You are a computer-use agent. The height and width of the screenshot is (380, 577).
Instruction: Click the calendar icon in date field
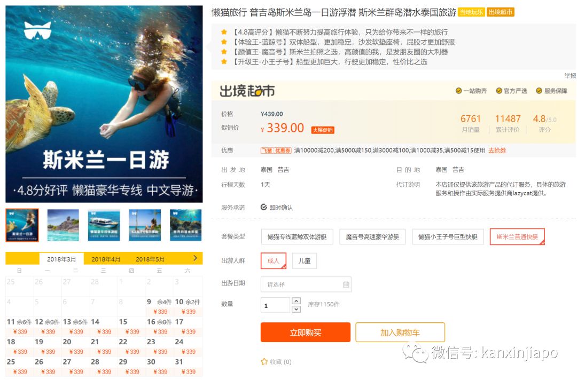click(x=346, y=284)
